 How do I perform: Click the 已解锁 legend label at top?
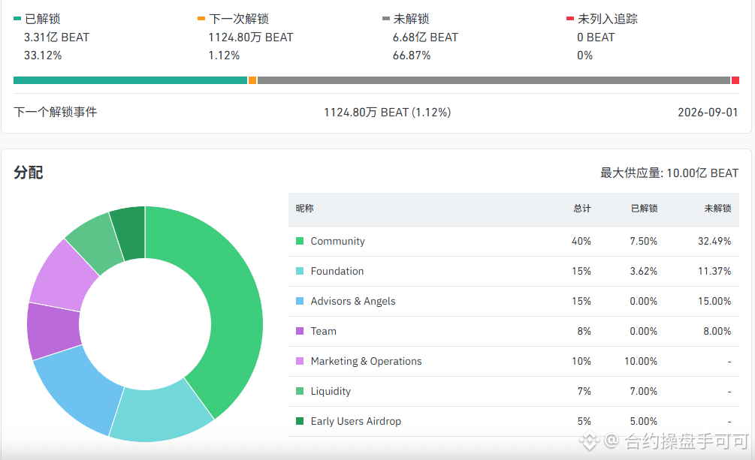pos(42,19)
